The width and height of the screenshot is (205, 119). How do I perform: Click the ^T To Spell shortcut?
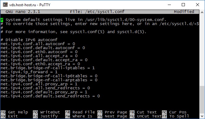click(176, 116)
